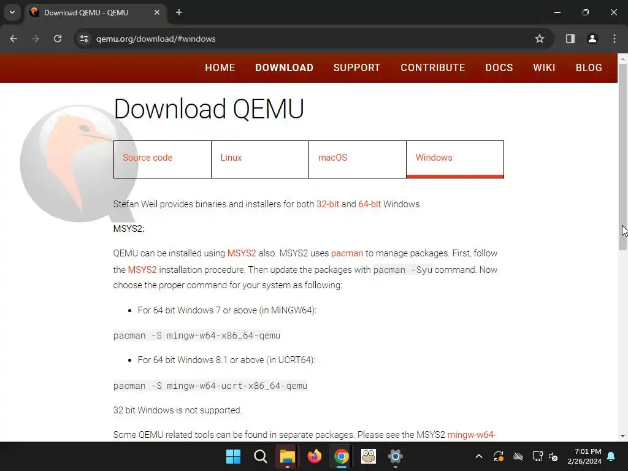Click '32 bit Windows is not supported.' text
Viewport: 628px width, 471px height.
click(x=177, y=410)
